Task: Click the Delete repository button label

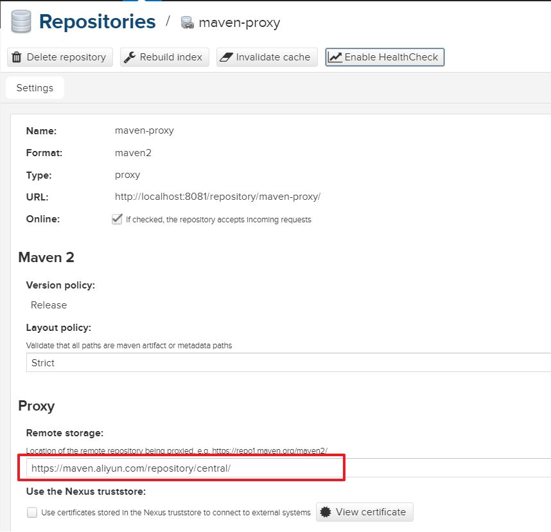Action: click(x=66, y=57)
